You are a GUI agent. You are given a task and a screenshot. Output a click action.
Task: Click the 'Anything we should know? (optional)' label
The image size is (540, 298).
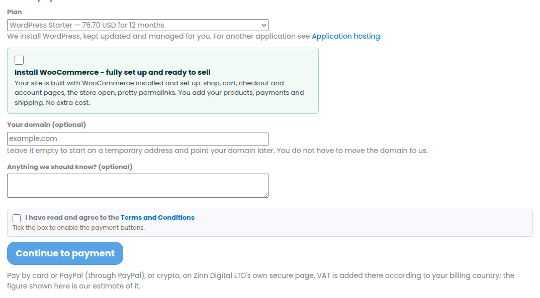pyautogui.click(x=69, y=167)
